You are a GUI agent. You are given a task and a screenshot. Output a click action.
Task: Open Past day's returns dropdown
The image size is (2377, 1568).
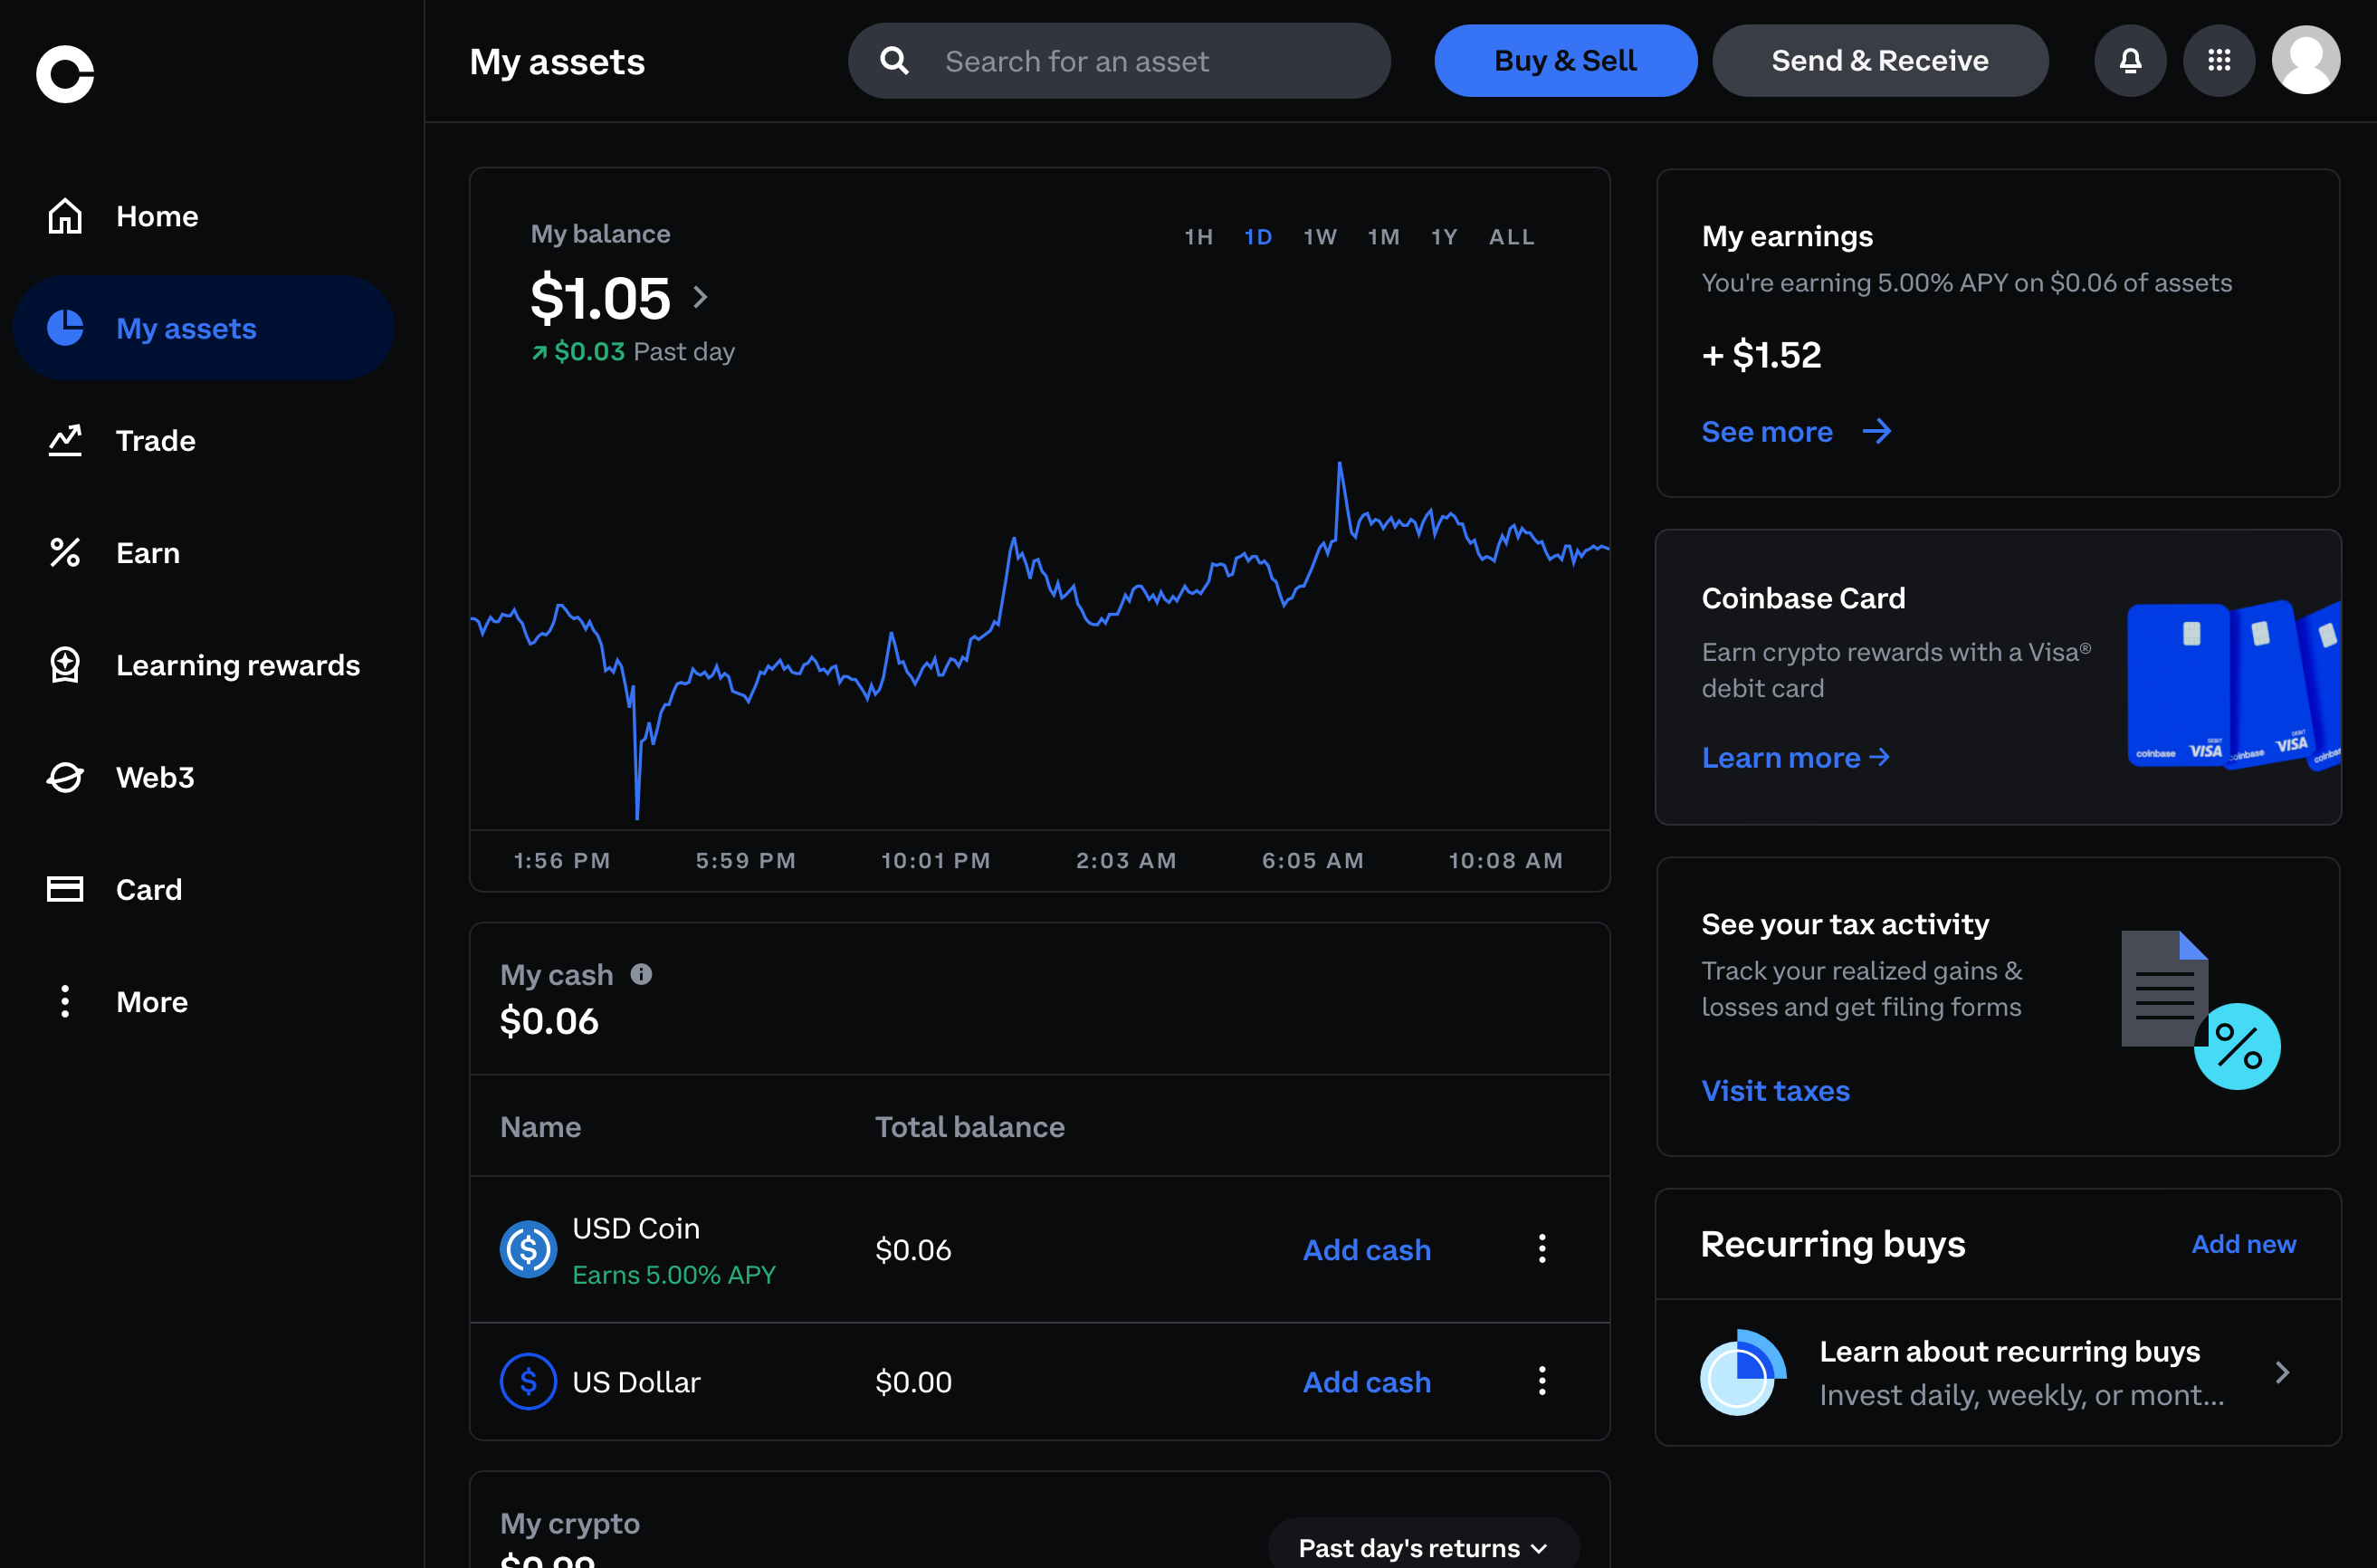tap(1424, 1547)
